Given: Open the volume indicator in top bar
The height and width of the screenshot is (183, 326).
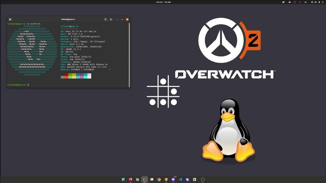Looking at the screenshot, I should 316,2.
